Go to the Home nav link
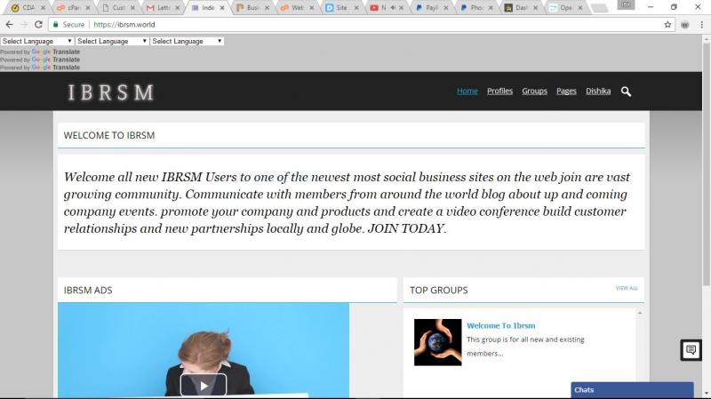Viewport: 711px width, 399px height. (467, 92)
